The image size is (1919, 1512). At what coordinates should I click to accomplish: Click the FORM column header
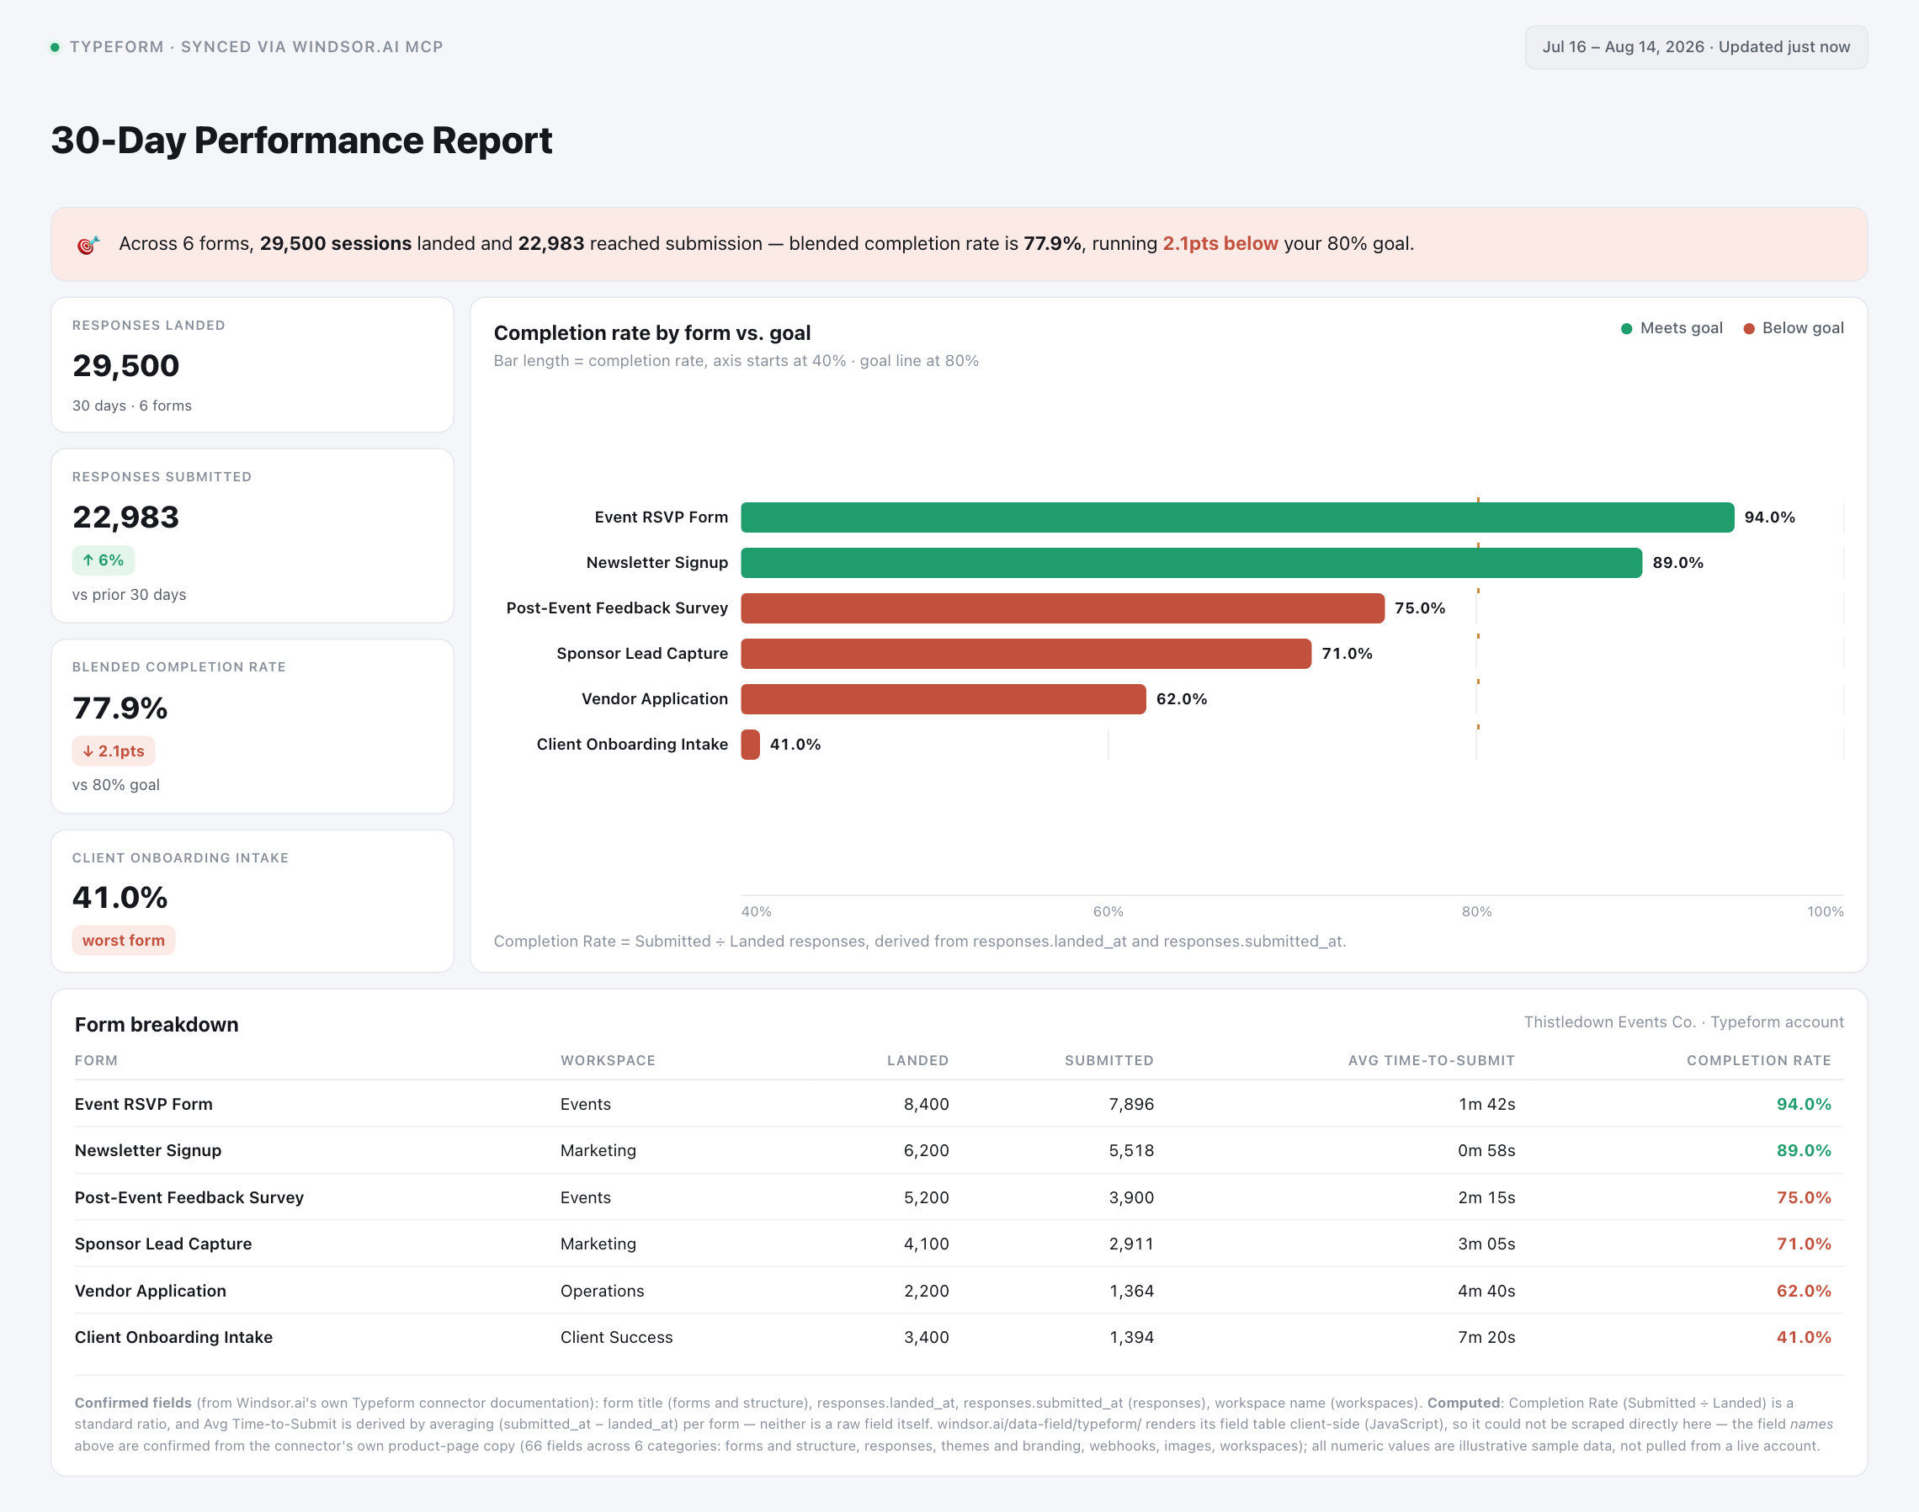[x=96, y=1060]
